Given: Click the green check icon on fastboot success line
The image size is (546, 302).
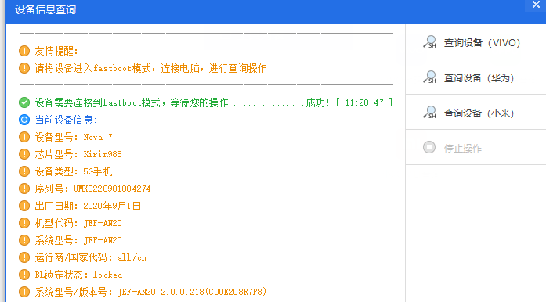Looking at the screenshot, I should (24, 102).
